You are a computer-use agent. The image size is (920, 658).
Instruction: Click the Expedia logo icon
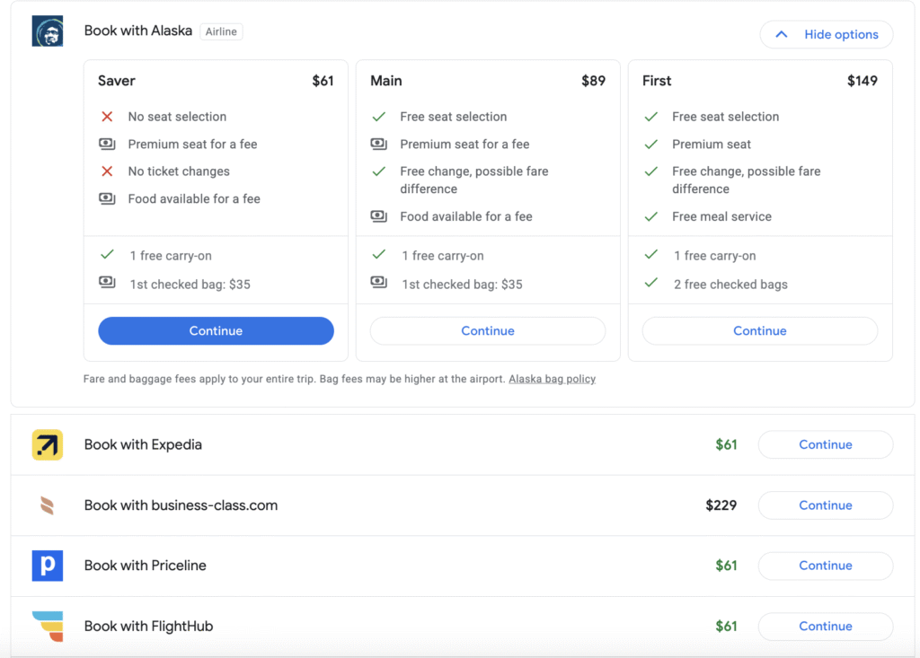(48, 444)
